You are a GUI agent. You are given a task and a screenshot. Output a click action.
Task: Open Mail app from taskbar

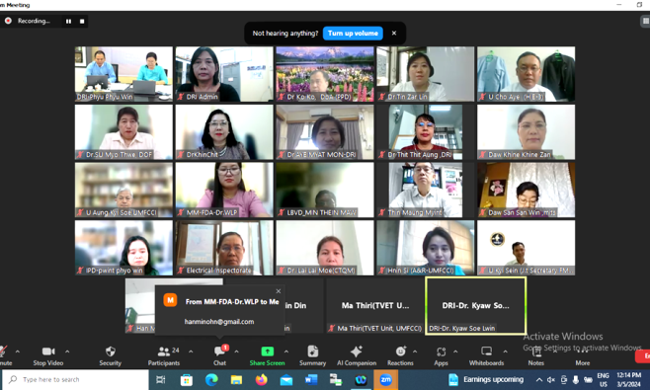click(x=286, y=380)
